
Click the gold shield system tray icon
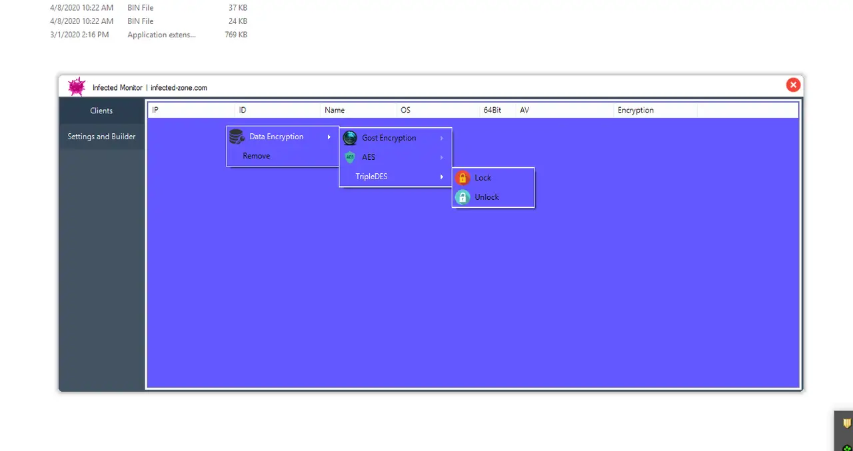846,422
